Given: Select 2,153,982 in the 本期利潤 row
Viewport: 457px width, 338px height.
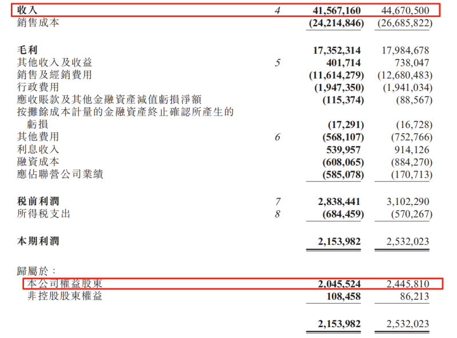Looking at the screenshot, I should [x=339, y=242].
